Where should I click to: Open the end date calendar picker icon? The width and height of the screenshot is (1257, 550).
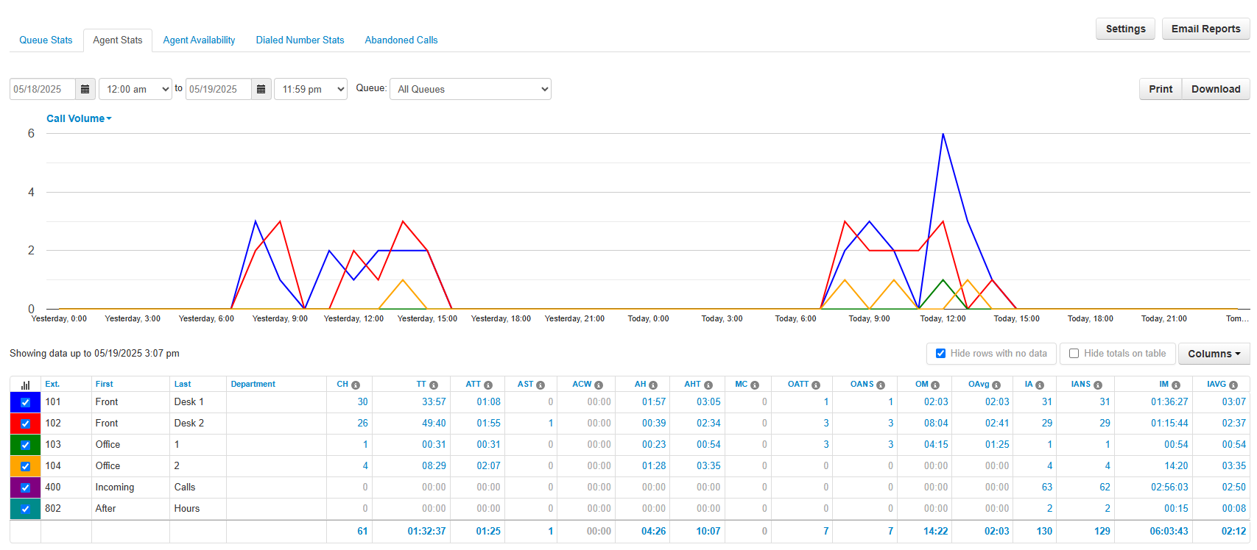click(x=261, y=89)
